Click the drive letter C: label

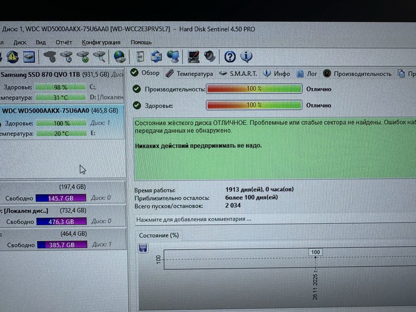93,87
